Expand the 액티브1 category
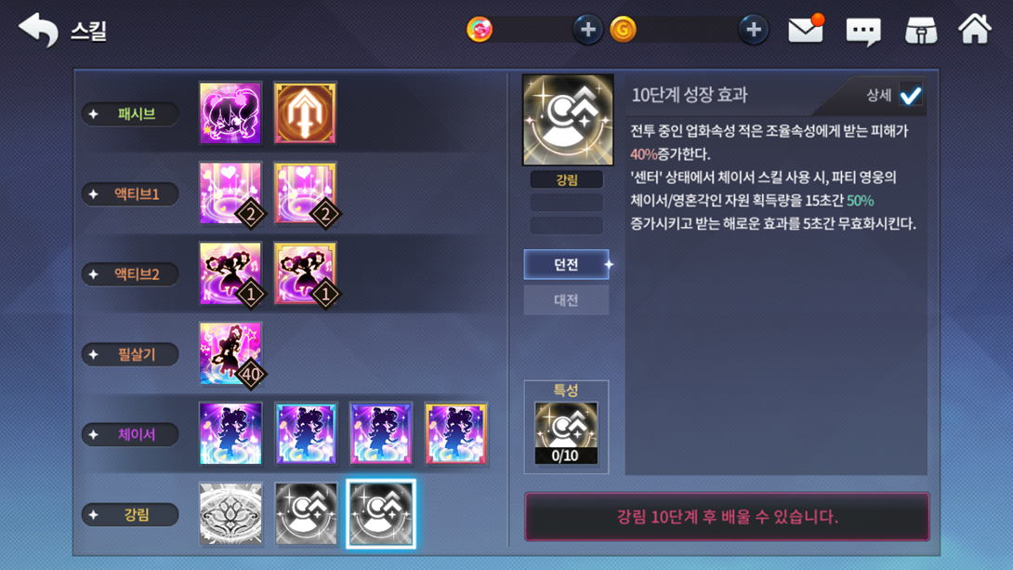 [130, 194]
